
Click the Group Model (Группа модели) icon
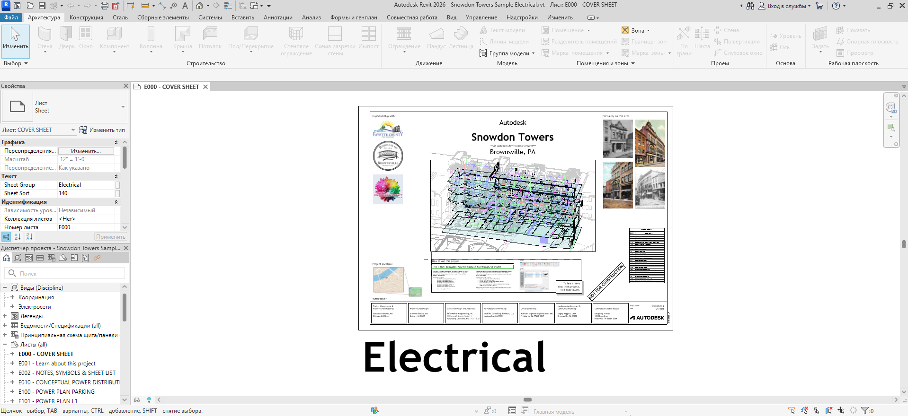coord(483,53)
